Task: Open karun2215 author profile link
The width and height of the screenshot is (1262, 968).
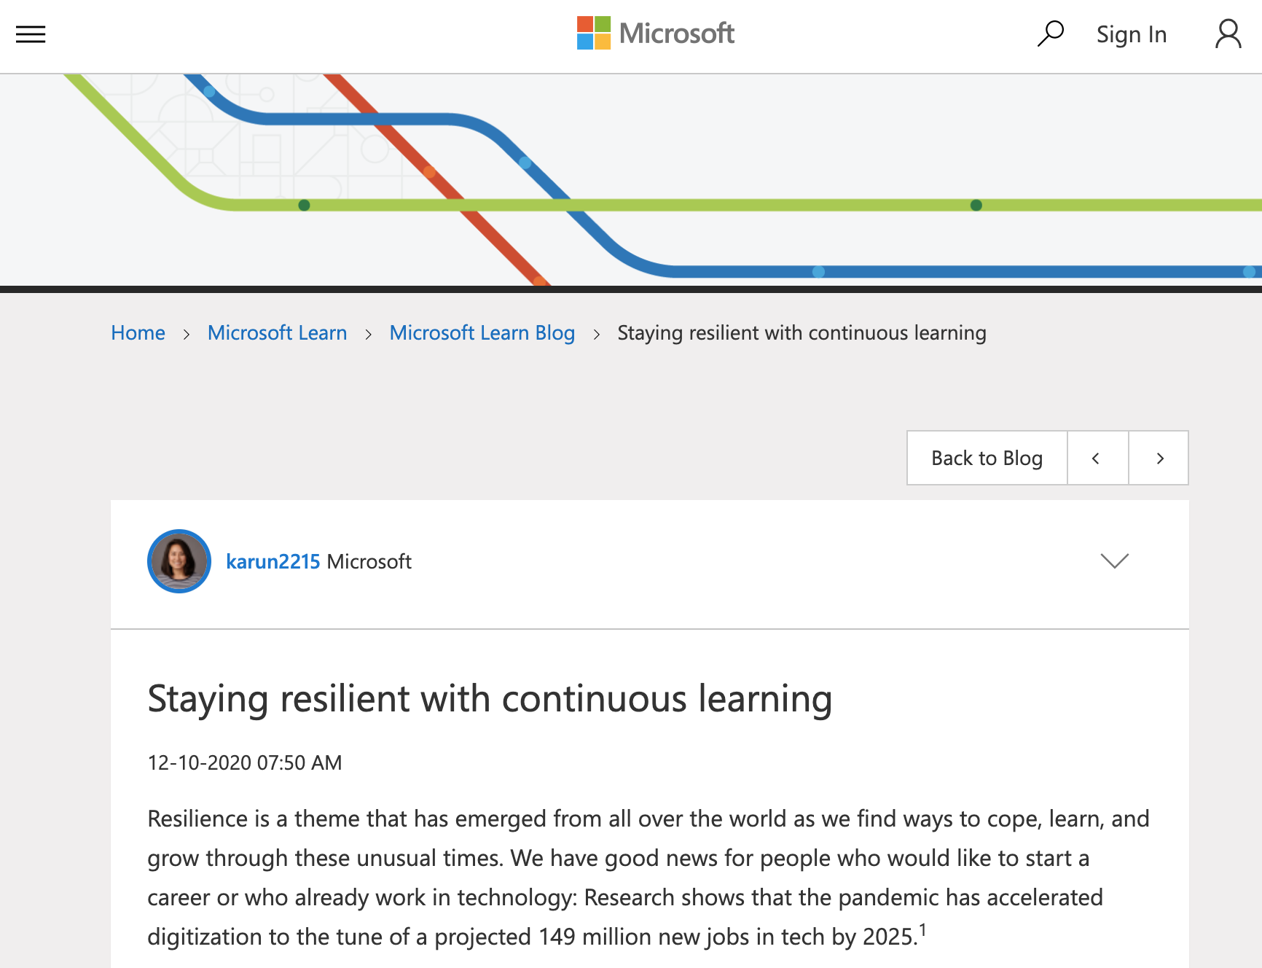Action: point(273,561)
